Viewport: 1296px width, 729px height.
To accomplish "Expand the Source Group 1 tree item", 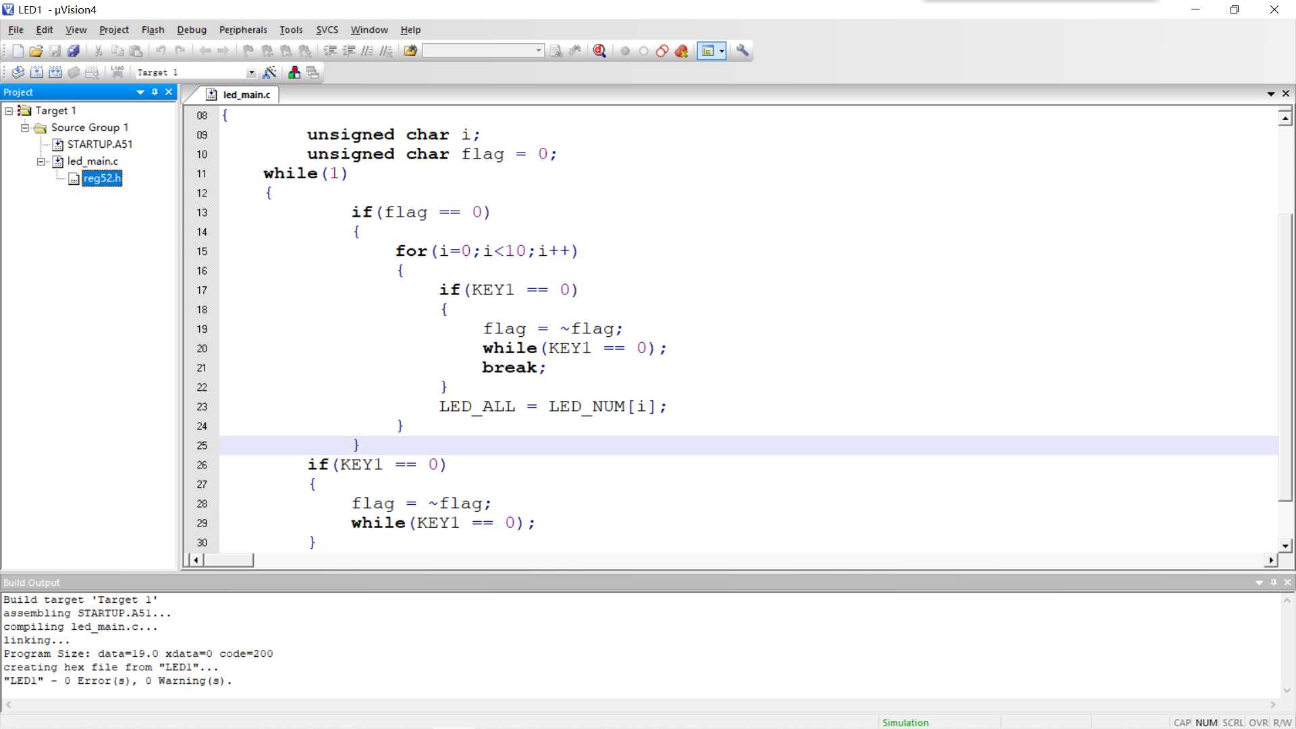I will (x=26, y=126).
